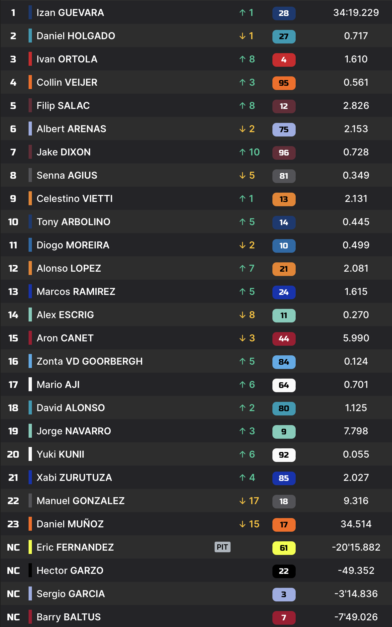Select Barry BALTUS non-classified entry
The image size is (392, 627).
pos(68,617)
